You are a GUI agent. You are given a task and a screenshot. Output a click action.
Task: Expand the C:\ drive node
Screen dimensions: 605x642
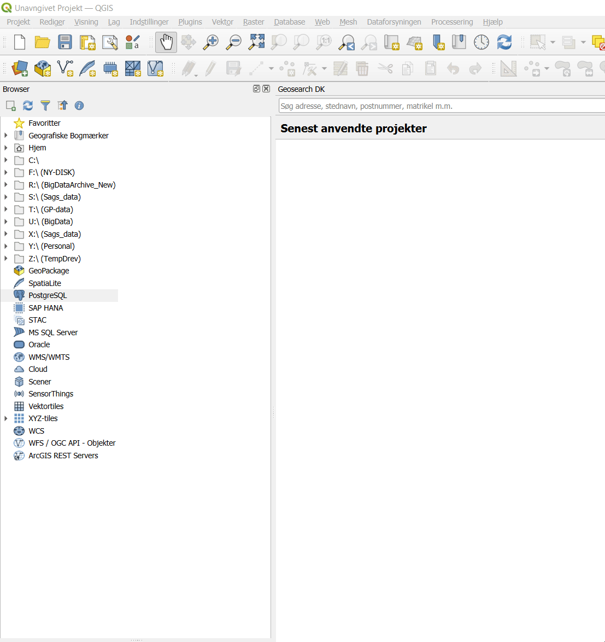[5, 160]
